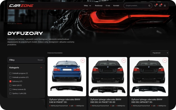Check the Osłony lusterek (5) category

[10, 89]
